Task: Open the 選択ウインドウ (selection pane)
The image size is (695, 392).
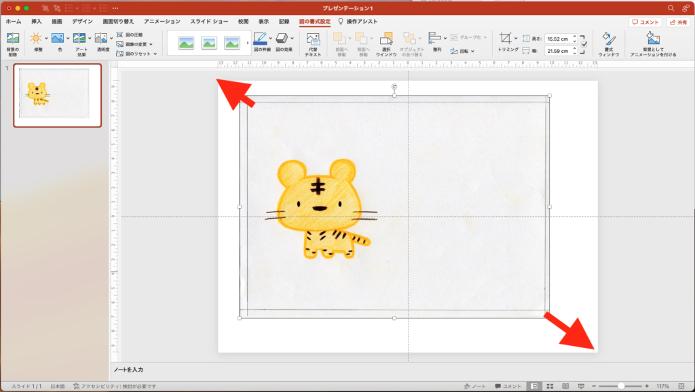Action: click(386, 39)
